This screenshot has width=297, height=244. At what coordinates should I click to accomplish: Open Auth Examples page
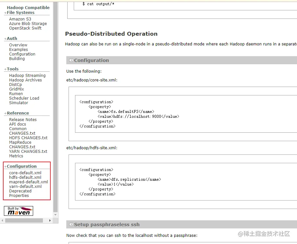point(19,50)
